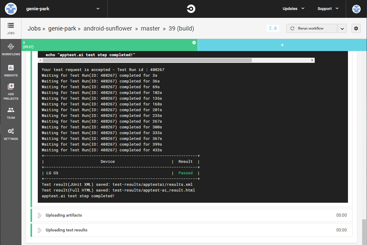Click the page vertical scrollbar thumb
Image resolution: width=367 pixels, height=245 pixels.
pyautogui.click(x=364, y=232)
